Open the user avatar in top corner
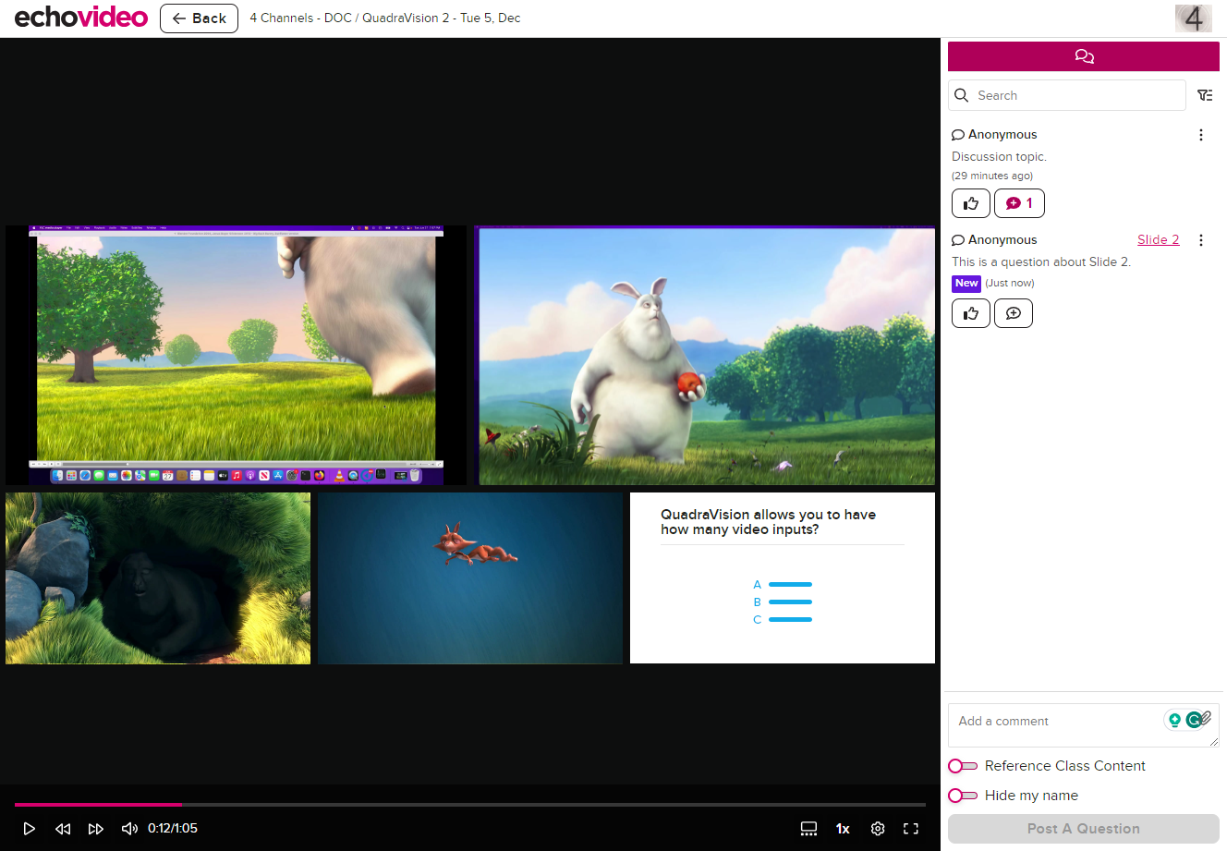The width and height of the screenshot is (1227, 851). pyautogui.click(x=1193, y=18)
